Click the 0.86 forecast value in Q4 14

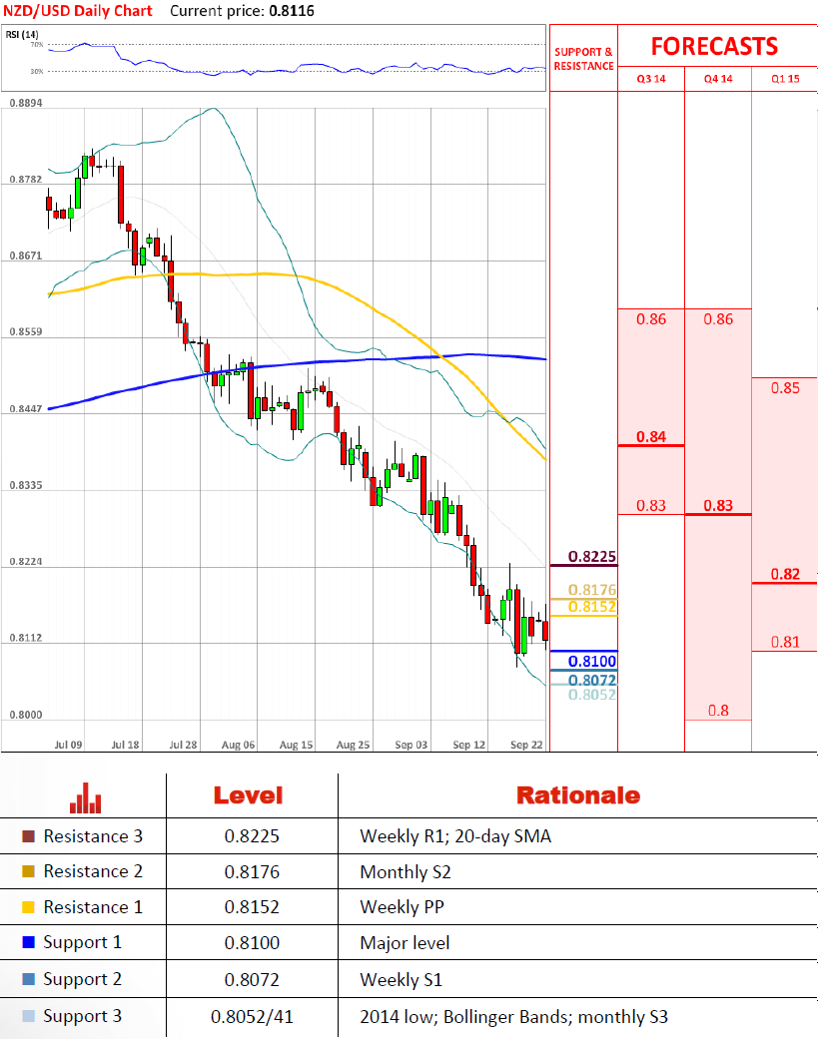[718, 319]
